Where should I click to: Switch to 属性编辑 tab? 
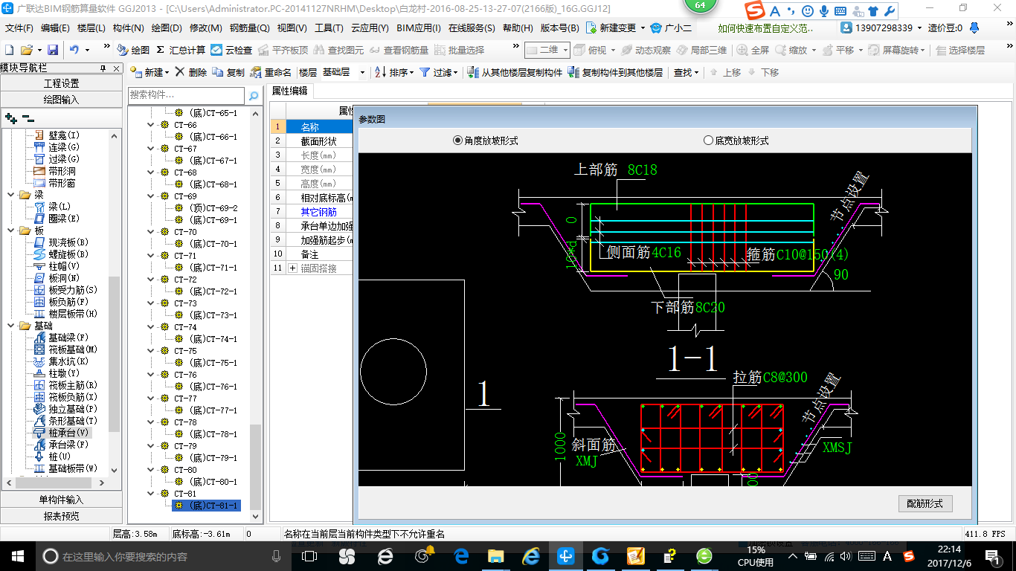coord(289,91)
